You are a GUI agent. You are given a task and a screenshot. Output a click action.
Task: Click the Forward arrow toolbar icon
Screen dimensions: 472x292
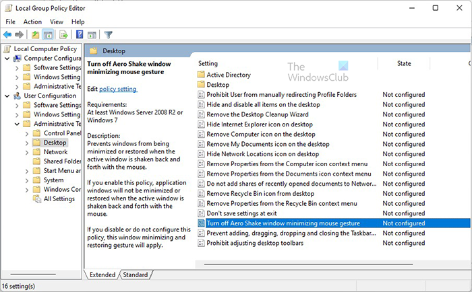19,35
